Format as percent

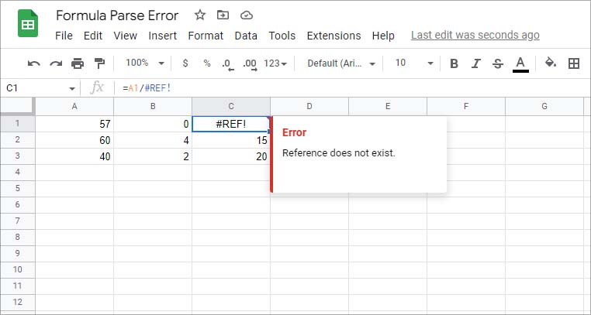click(x=207, y=63)
